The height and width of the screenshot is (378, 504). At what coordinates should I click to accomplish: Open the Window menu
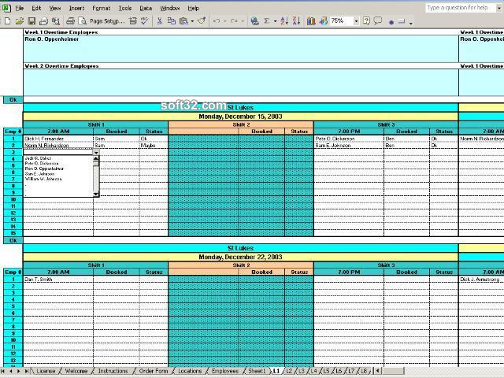coord(170,9)
